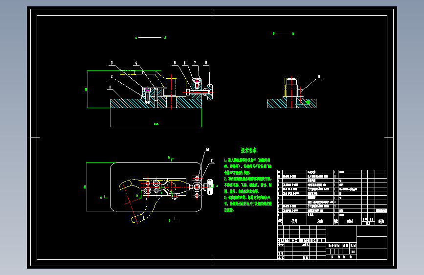
Task: Click part balloon number 7
Action: [x=195, y=63]
